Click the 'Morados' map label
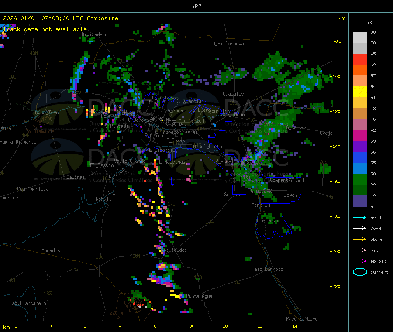Image resolution: width=393 pixels, height=332 pixels. point(51,250)
